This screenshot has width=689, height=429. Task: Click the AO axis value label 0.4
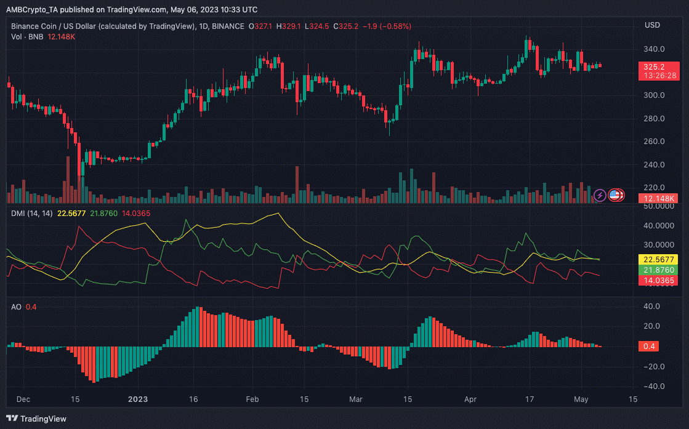(x=649, y=347)
